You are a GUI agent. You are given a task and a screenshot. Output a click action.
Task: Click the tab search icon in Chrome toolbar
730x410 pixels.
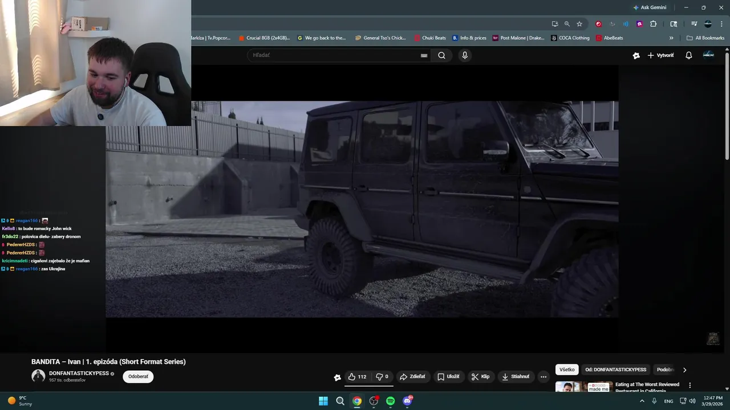tap(674, 24)
